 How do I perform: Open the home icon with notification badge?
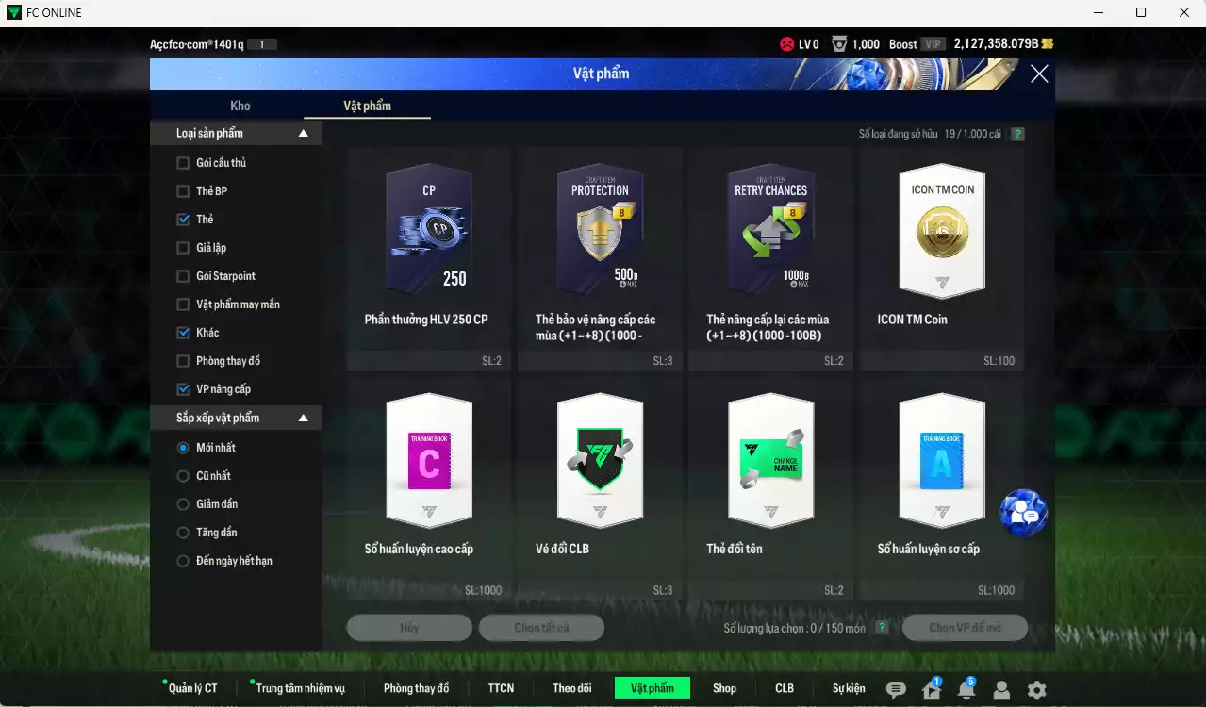click(932, 690)
